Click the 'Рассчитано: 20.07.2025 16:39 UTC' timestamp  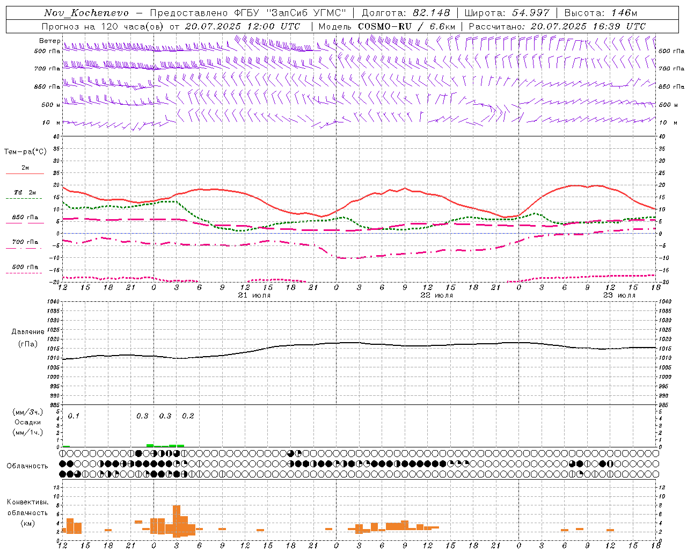click(x=557, y=26)
